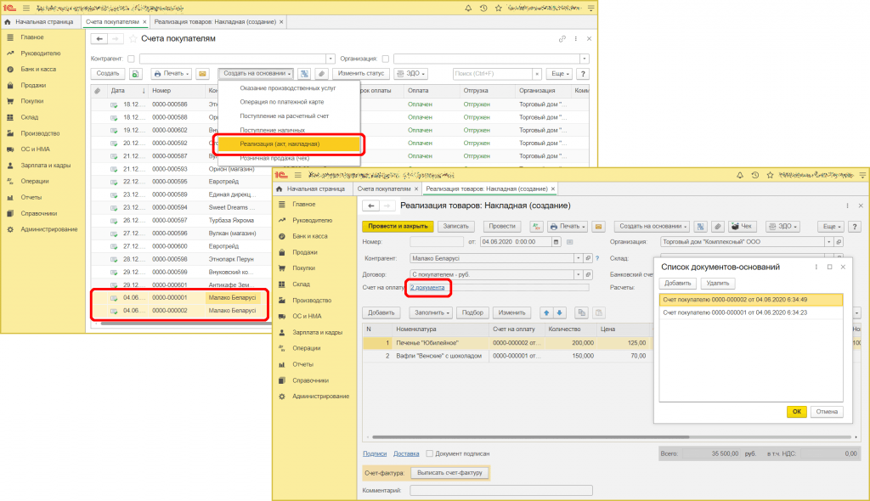The image size is (870, 501).
Task: Click the Комментарий input field
Action: (x=500, y=490)
